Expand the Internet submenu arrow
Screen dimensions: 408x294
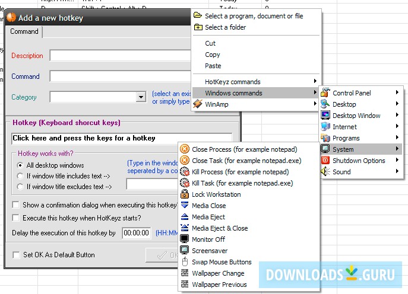(397, 126)
